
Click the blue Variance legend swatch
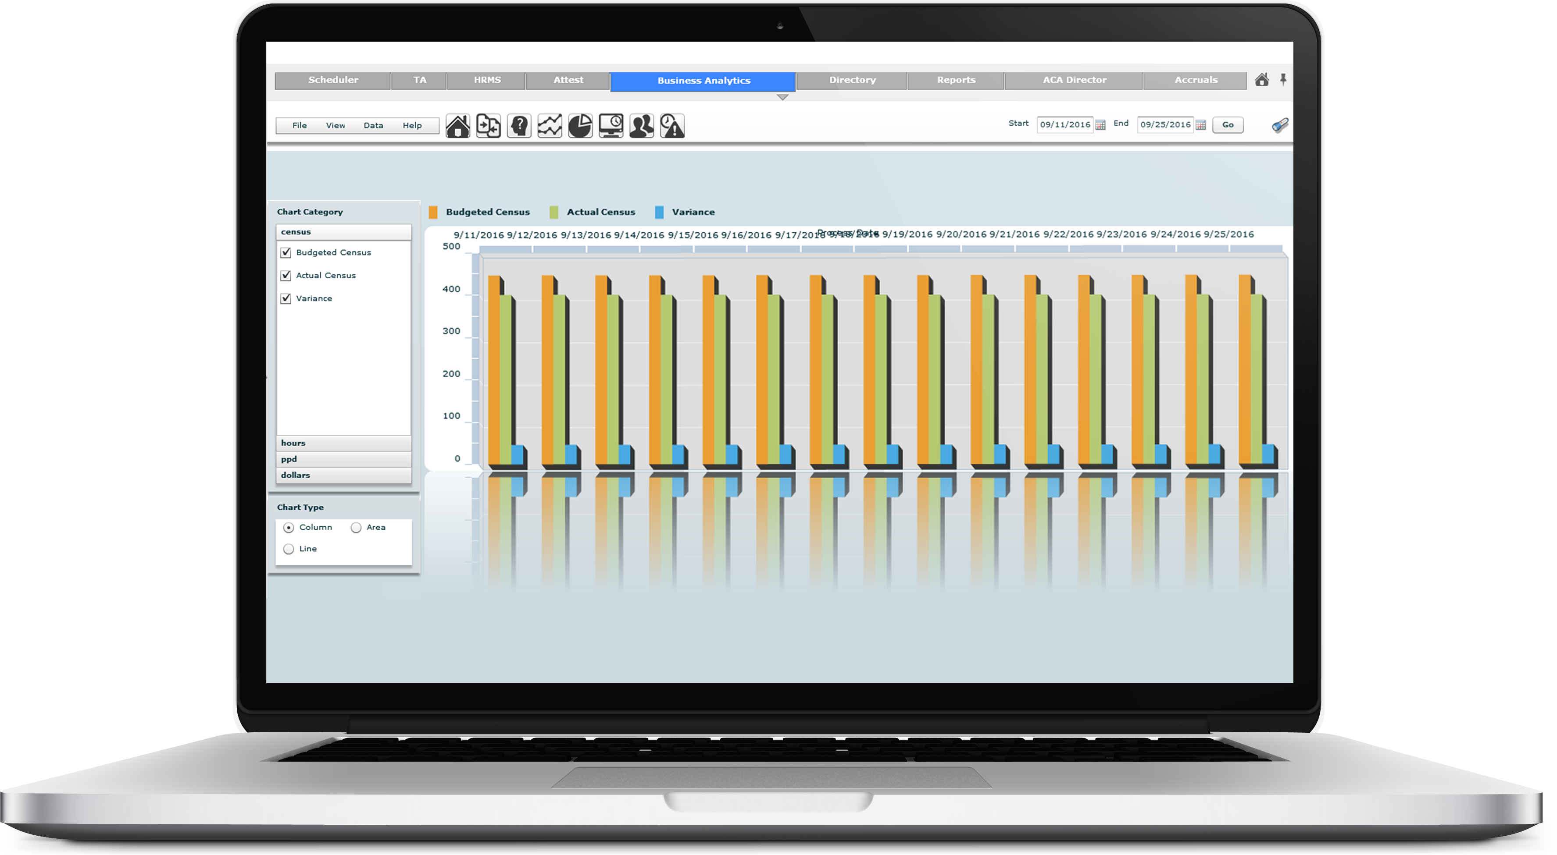[x=660, y=213]
